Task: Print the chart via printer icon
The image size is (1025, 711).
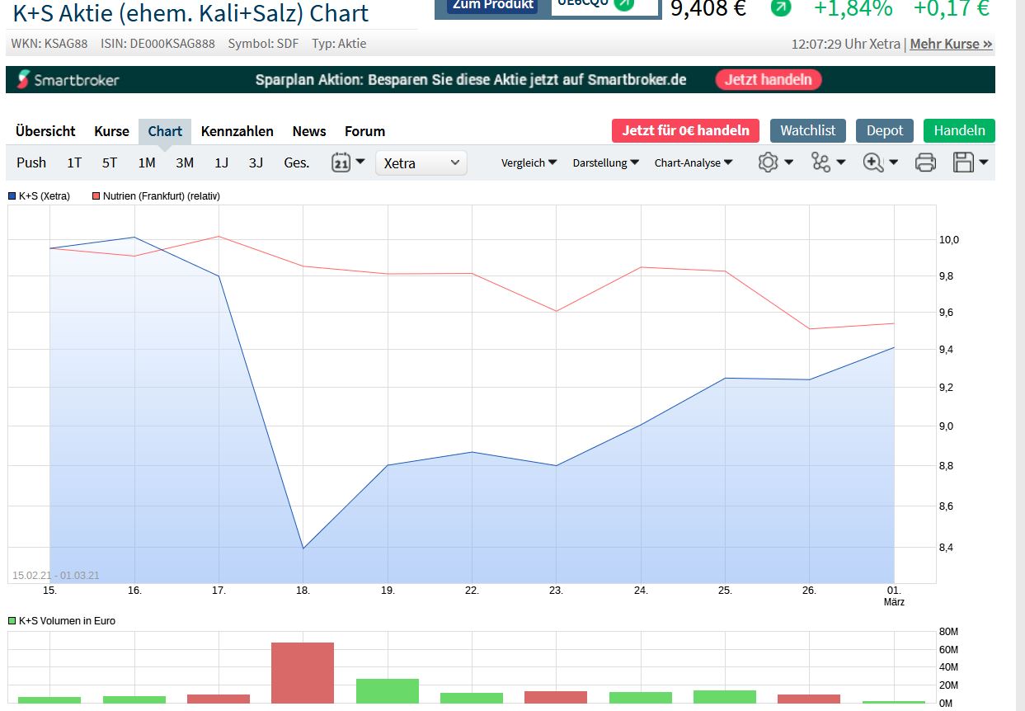Action: [x=926, y=162]
